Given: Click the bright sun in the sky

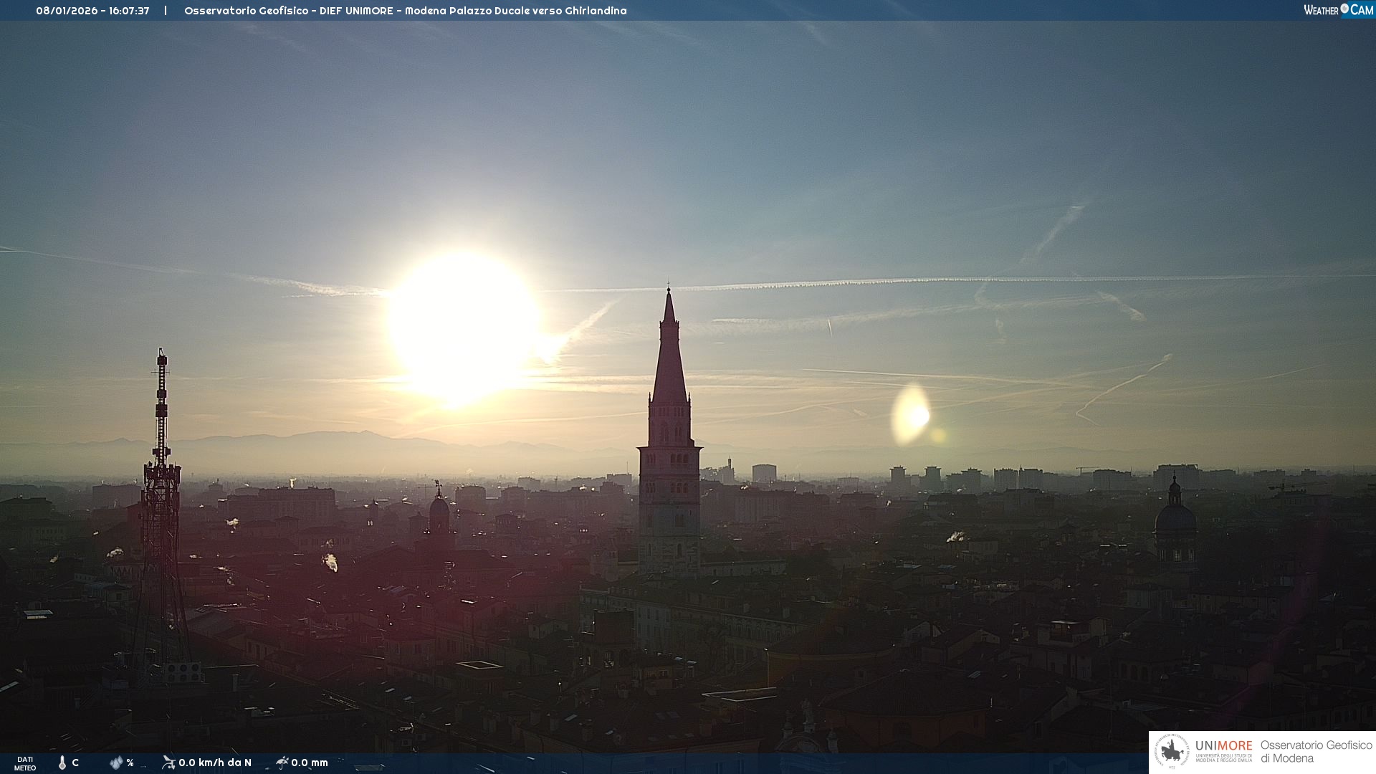Looking at the screenshot, I should click(x=464, y=324).
